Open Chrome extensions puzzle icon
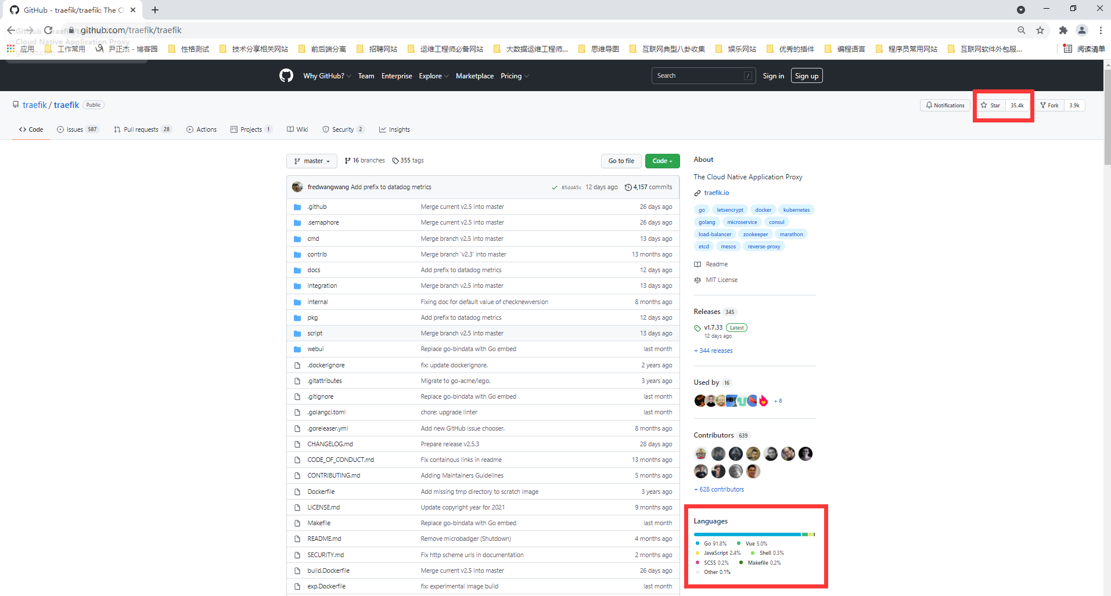Viewport: 1111px width, 596px height. pos(1063,30)
